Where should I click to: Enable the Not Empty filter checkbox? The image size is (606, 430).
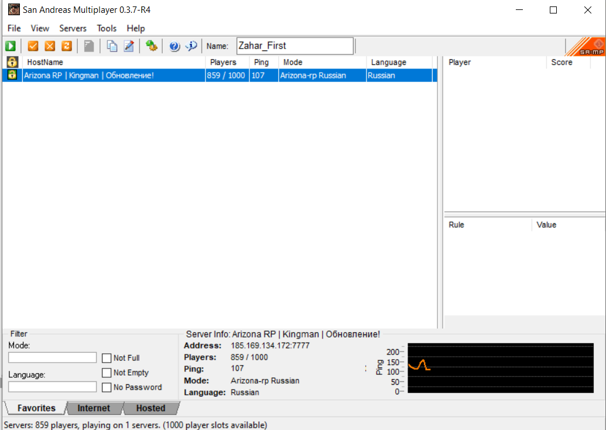[107, 373]
